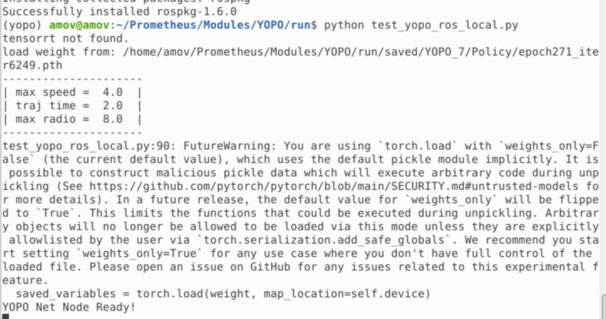The image size is (606, 319).
Task: Click the "max speed = 4.0" table row
Action: pos(73,93)
